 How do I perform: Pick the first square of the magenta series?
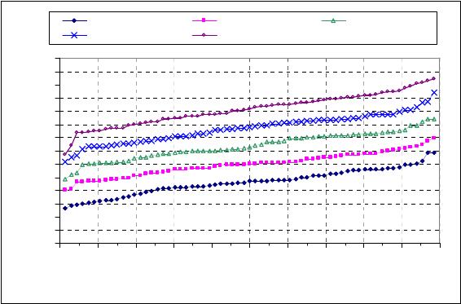pyautogui.click(x=65, y=190)
